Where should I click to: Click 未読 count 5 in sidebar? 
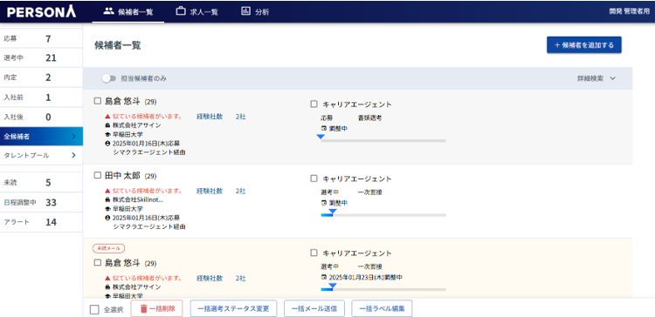click(48, 183)
